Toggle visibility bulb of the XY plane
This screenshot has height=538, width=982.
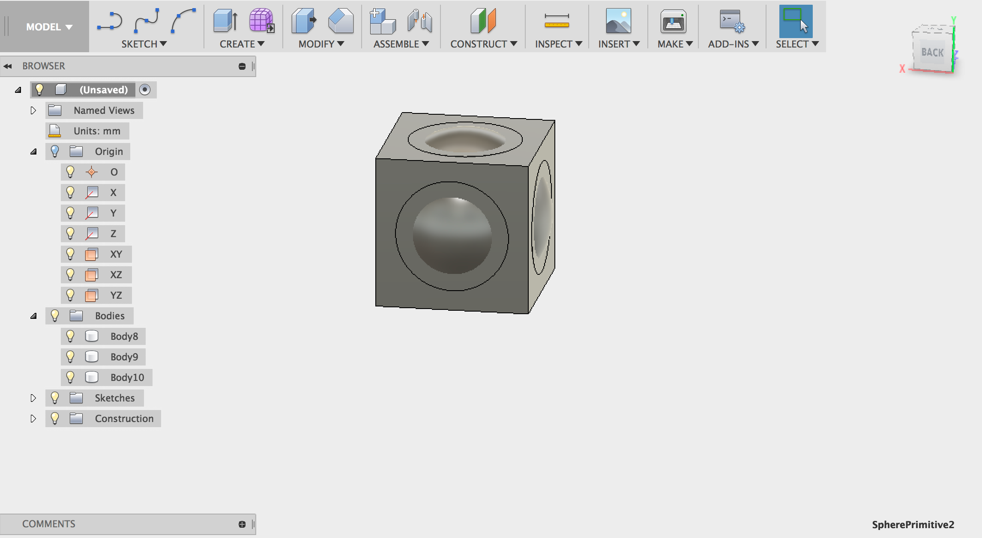(x=70, y=254)
